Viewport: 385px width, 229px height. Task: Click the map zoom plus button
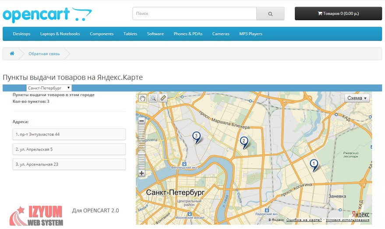(141, 173)
